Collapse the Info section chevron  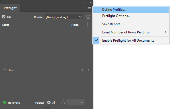[5, 70]
